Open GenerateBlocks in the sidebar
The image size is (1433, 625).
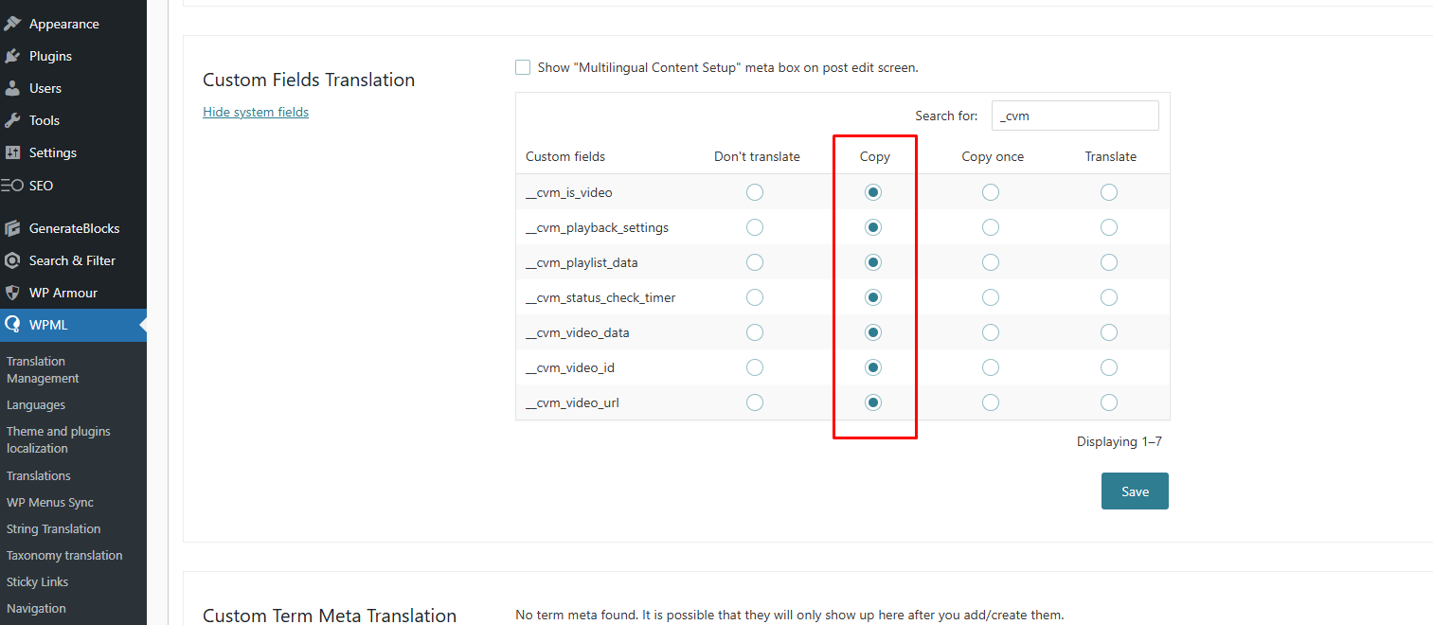pyautogui.click(x=73, y=228)
